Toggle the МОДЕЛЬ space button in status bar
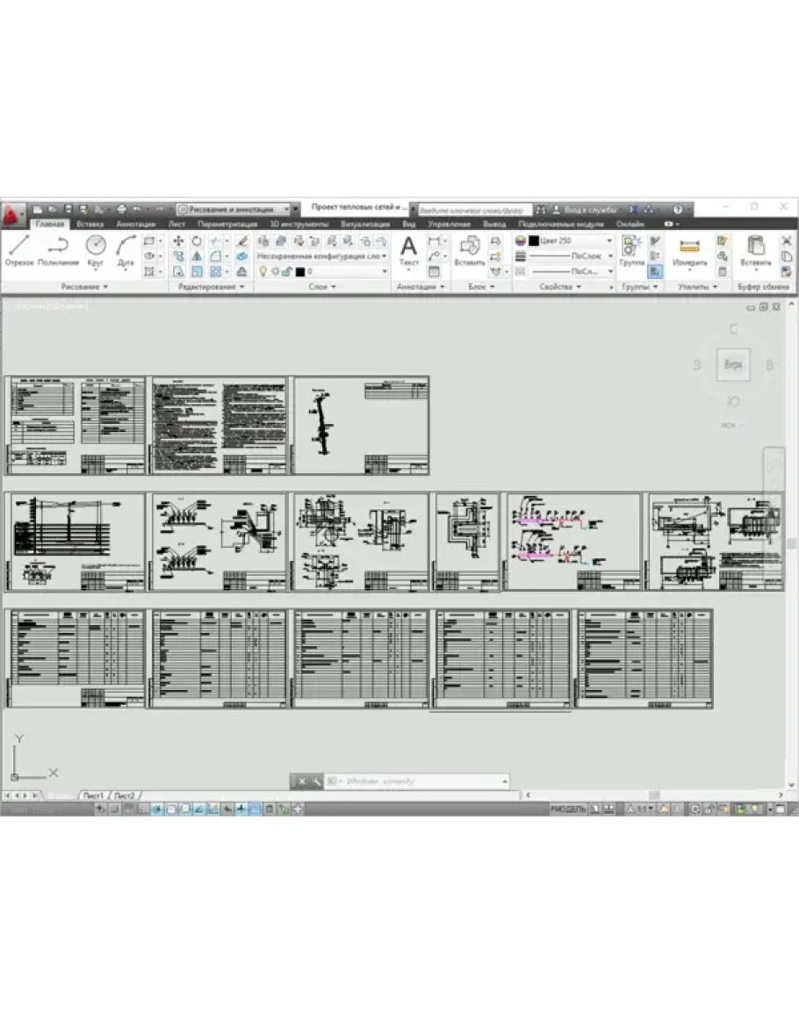The height and width of the screenshot is (1014, 799). (x=566, y=808)
